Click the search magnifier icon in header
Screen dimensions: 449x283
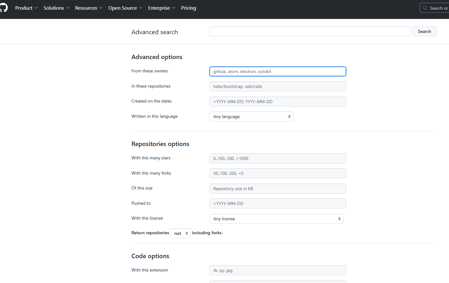pos(425,8)
